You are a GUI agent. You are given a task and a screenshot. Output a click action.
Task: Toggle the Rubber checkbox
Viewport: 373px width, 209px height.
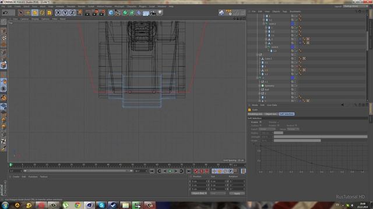coord(278,125)
